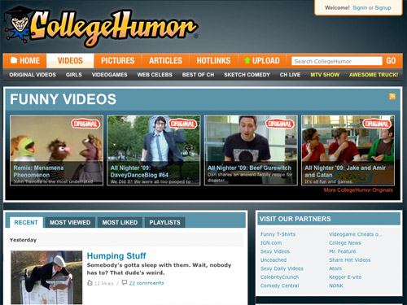This screenshot has width=407, height=305.
Task: Open the Humping Stuff video title link
Action: [x=116, y=255]
